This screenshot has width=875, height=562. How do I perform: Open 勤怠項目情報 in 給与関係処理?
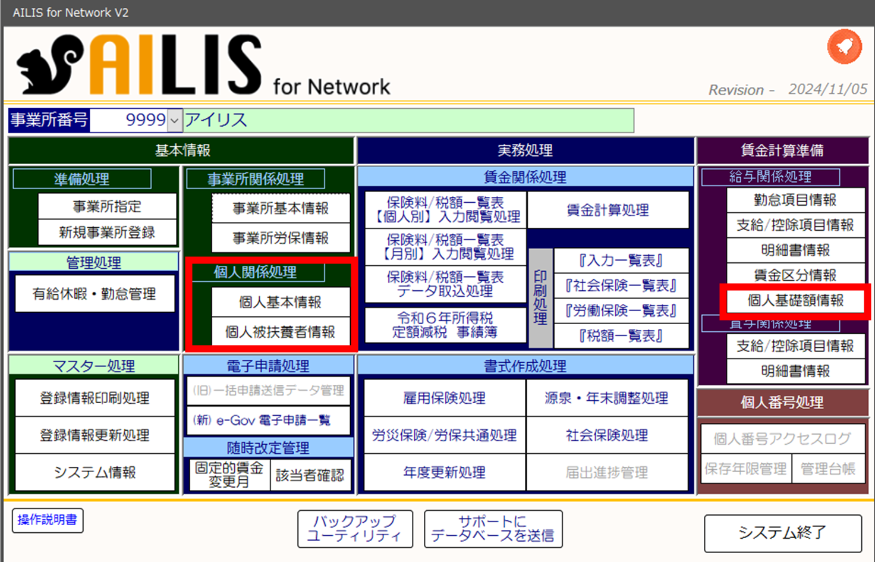[795, 200]
